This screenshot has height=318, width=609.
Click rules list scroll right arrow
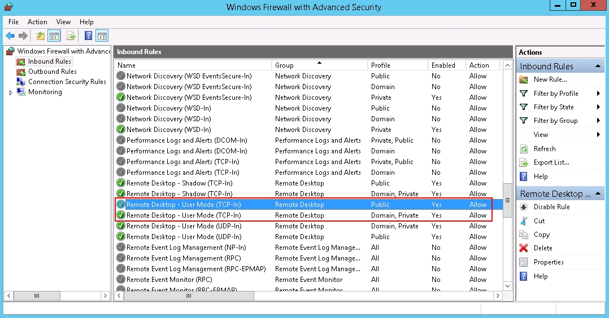pyautogui.click(x=498, y=296)
